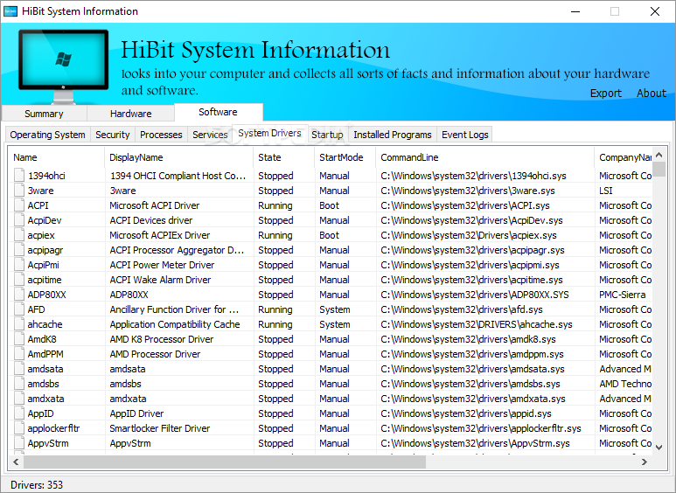Viewport: 676px width, 493px height.
Task: Click the 'PMC-Sierra' company name cell
Action: click(x=622, y=295)
